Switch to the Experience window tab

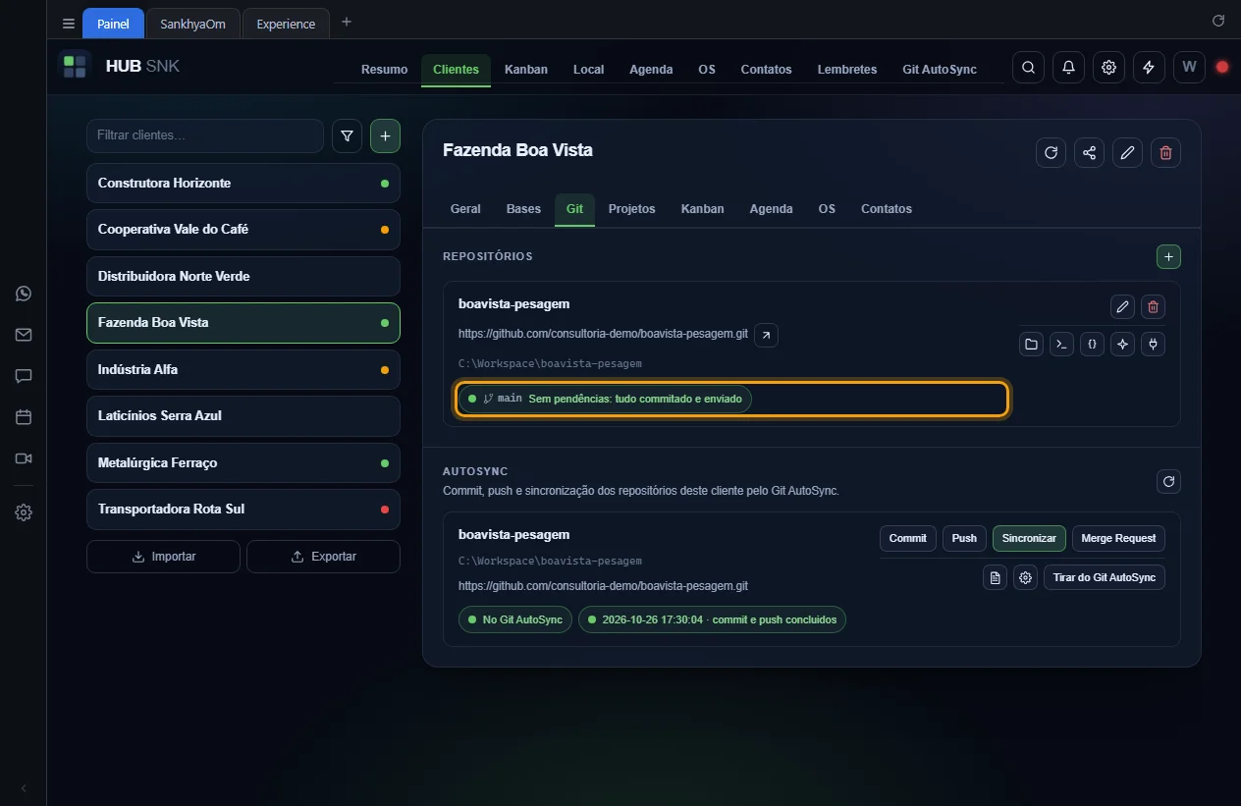pos(286,24)
